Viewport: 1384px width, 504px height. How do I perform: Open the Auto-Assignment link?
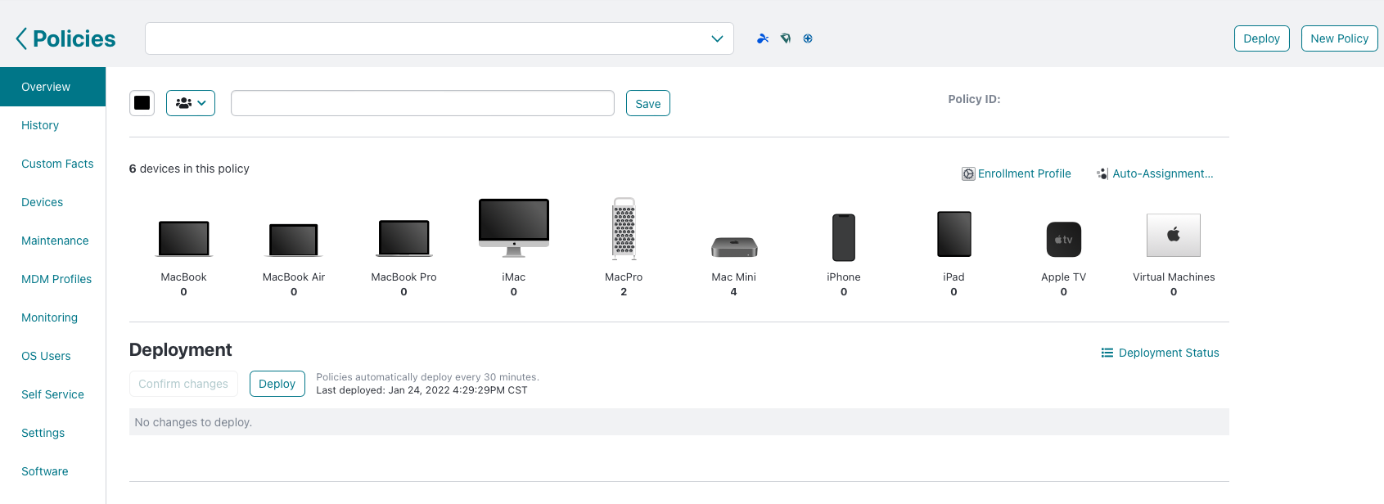click(1155, 173)
